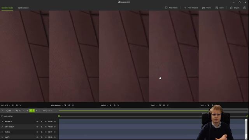Click Open project button
The height and width of the screenshot is (140, 249).
click(207, 8)
